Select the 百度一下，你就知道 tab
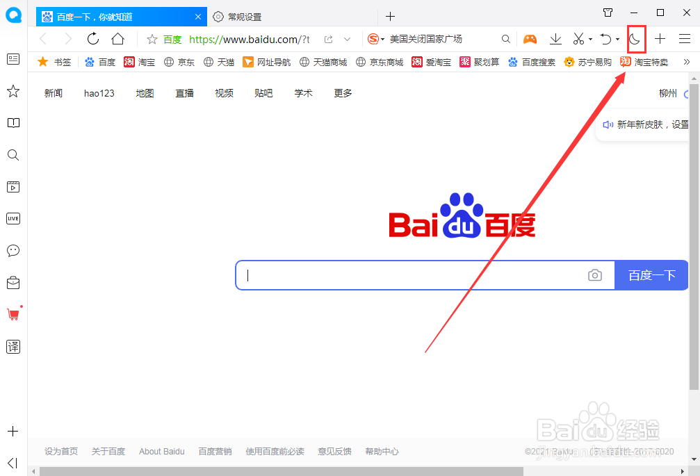Image resolution: width=700 pixels, height=476 pixels. click(122, 17)
